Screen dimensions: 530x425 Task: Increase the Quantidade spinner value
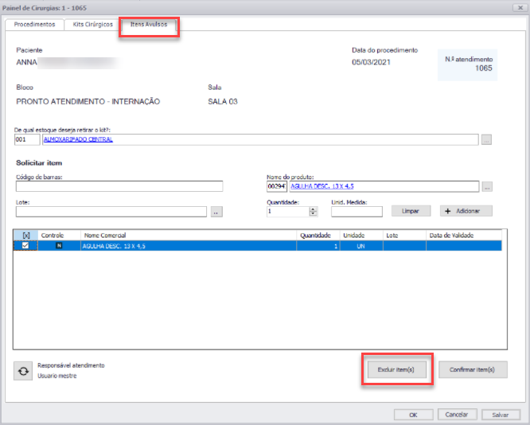click(314, 209)
